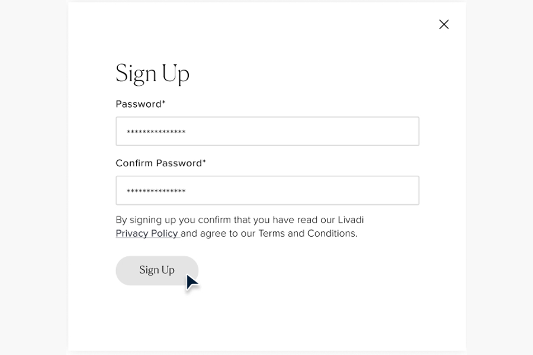Focus the Confirm Password input field
533x355 pixels.
click(x=268, y=191)
